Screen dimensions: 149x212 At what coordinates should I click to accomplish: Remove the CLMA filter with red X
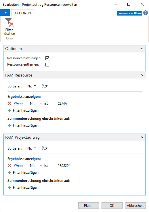click(x=9, y=104)
